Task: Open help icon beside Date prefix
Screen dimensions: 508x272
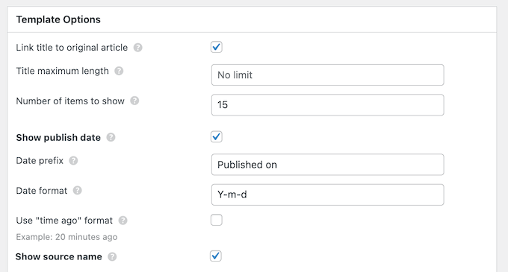Action: pyautogui.click(x=73, y=160)
